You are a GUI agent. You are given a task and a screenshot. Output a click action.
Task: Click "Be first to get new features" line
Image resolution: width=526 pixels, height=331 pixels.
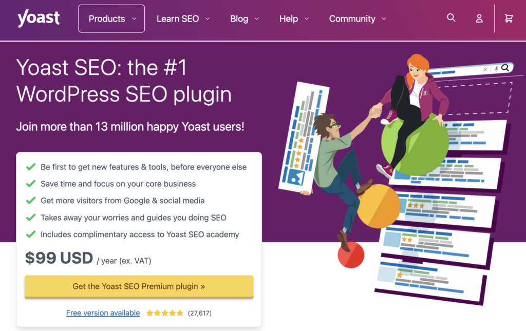pos(144,167)
